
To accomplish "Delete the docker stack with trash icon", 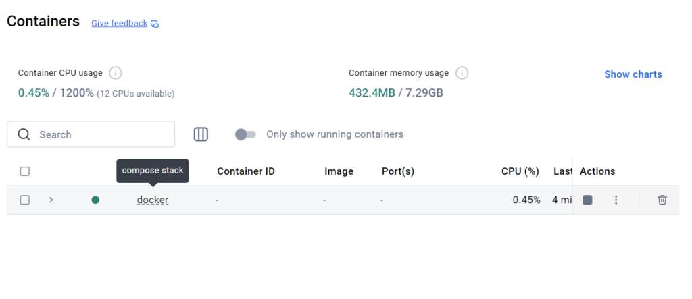I will (662, 200).
